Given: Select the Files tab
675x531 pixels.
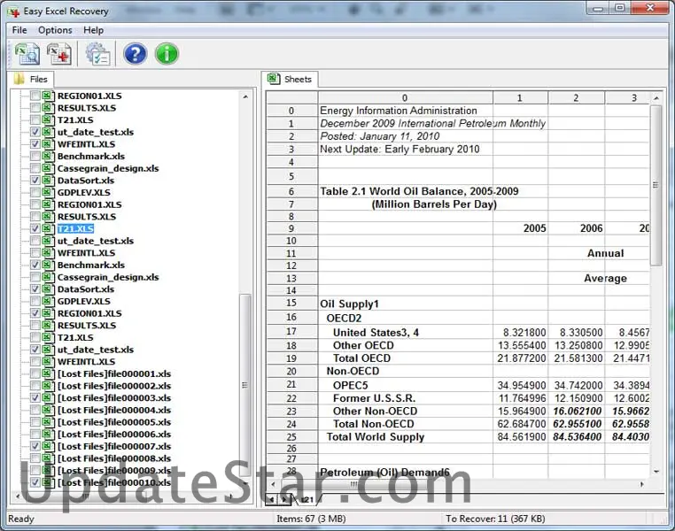Looking at the screenshot, I should pos(31,79).
